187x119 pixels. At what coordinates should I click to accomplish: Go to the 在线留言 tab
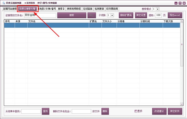click(x=88, y=9)
